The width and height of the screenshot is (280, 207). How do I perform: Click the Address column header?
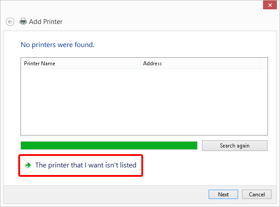199,64
